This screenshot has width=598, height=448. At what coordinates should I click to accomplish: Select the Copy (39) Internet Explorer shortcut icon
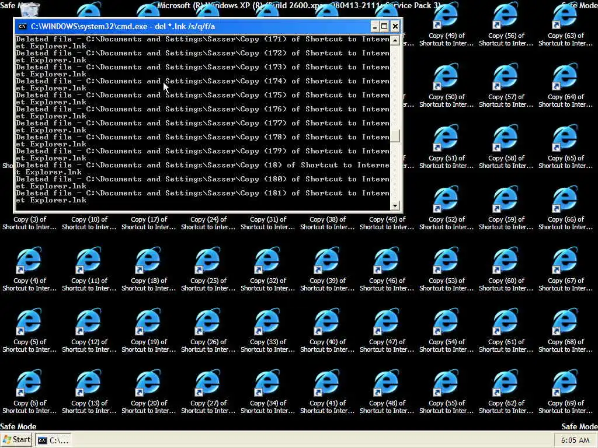(x=327, y=261)
